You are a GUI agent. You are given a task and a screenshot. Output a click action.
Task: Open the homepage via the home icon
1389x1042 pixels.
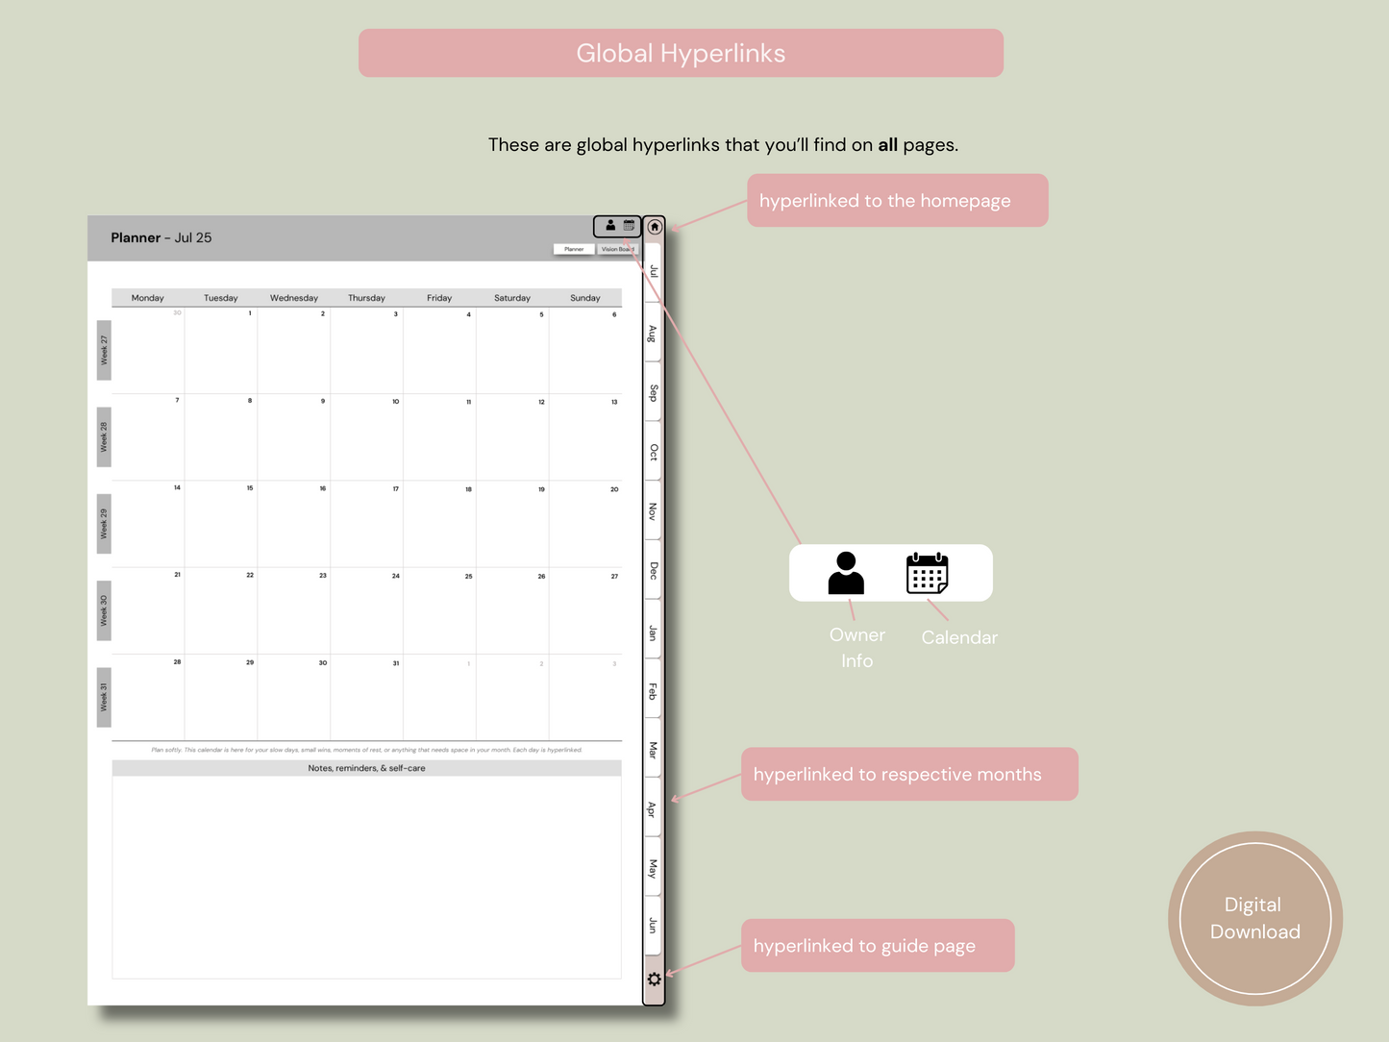coord(655,227)
